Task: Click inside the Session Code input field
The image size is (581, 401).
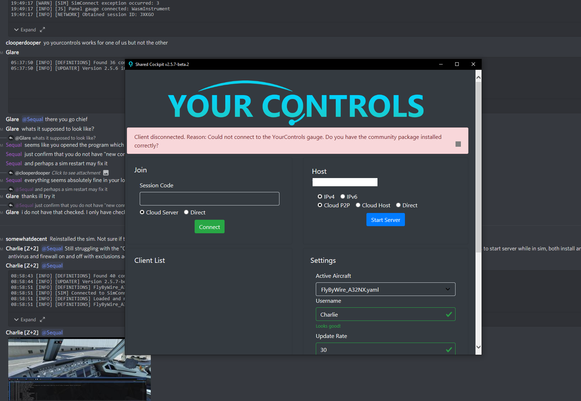Action: [209, 198]
